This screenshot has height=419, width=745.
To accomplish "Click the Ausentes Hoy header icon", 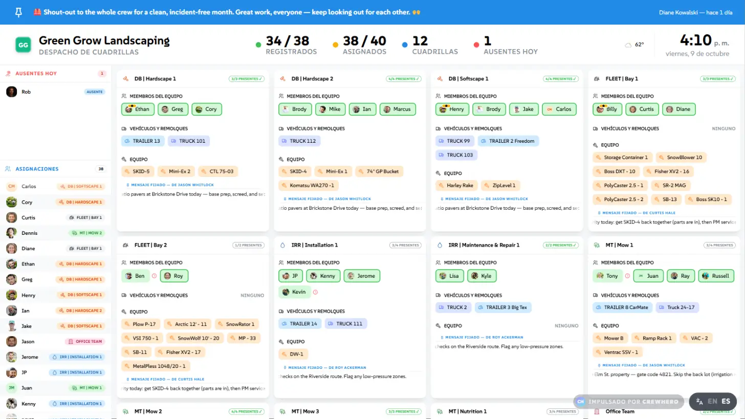I will (8, 74).
